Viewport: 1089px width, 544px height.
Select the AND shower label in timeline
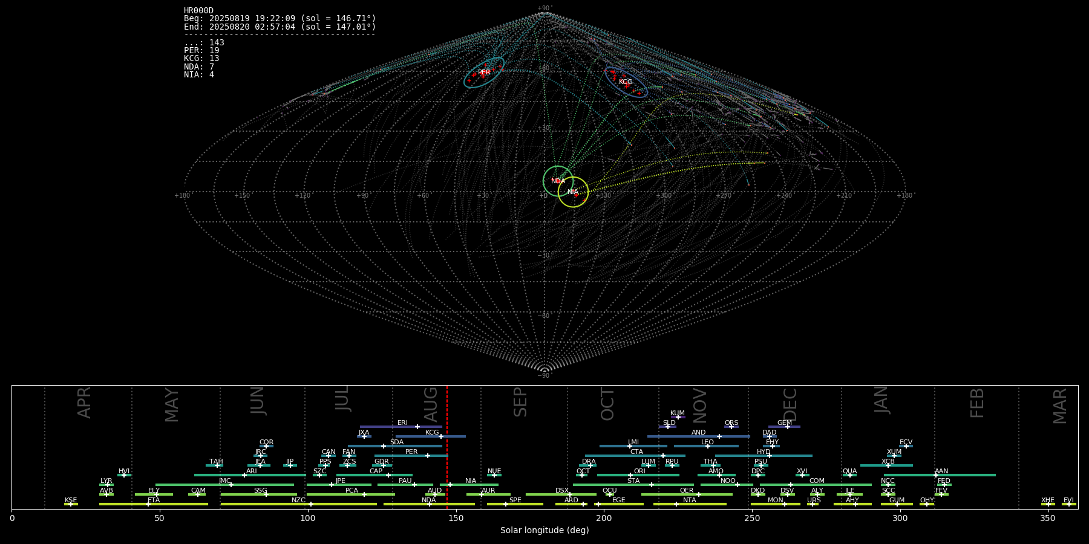pos(698,433)
